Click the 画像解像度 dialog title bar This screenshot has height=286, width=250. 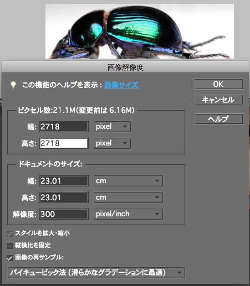pyautogui.click(x=125, y=67)
